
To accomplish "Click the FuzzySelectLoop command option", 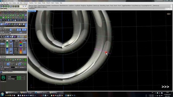I will (x=136, y=6).
